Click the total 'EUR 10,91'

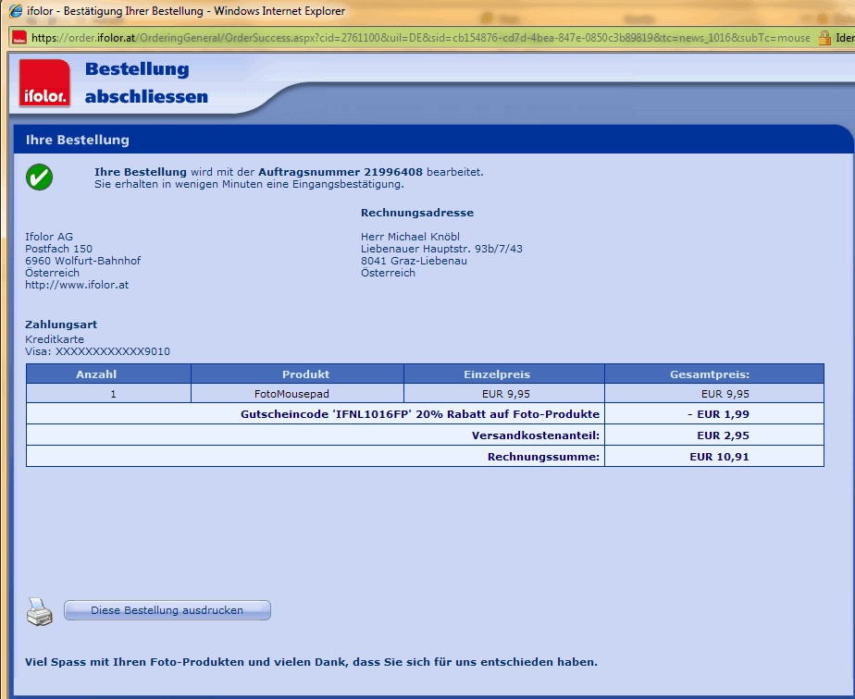coord(719,457)
